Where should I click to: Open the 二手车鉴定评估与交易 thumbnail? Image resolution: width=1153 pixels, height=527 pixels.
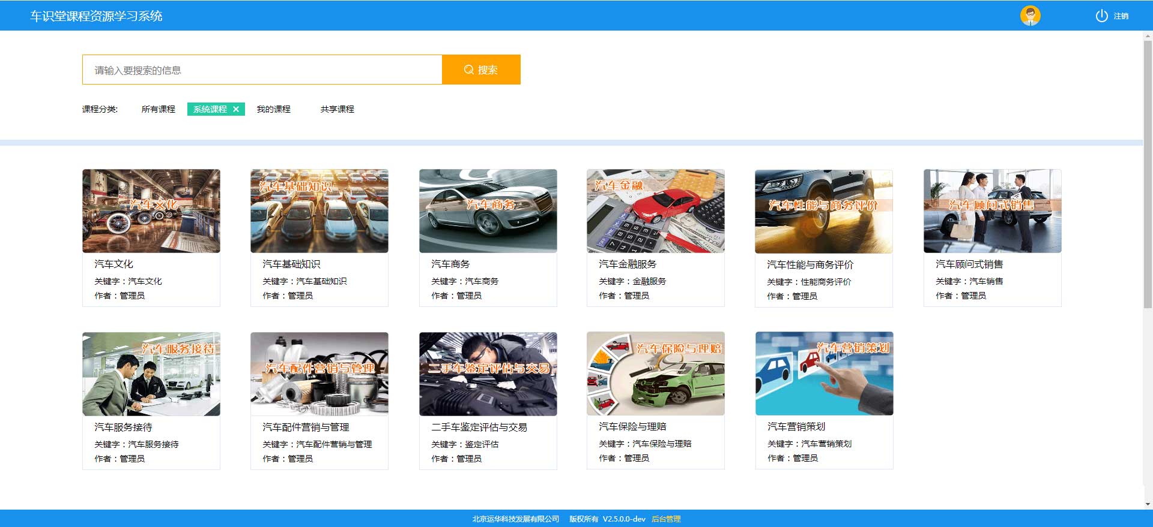click(488, 374)
